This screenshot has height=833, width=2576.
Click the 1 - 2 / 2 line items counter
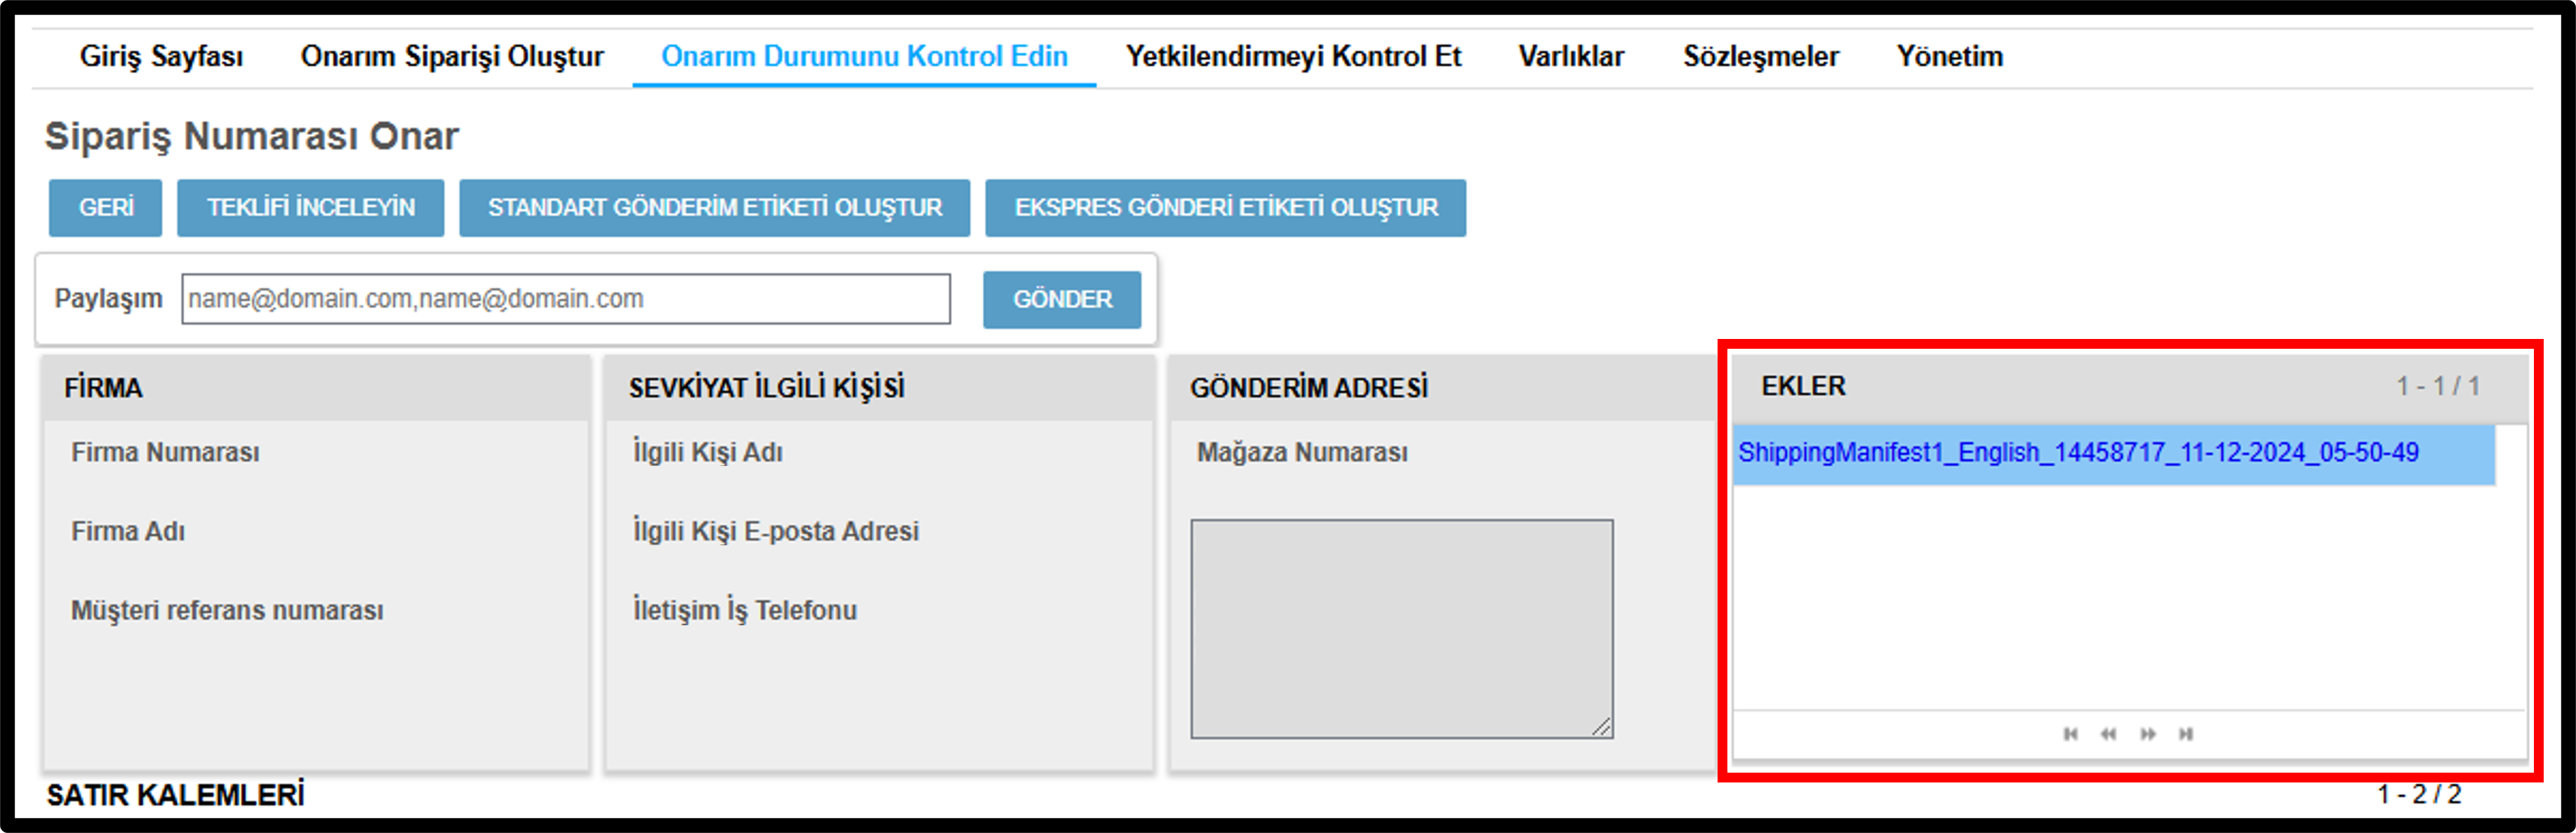tap(2419, 795)
